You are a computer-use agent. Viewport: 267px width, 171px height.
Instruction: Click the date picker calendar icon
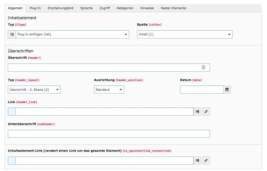(x=227, y=89)
